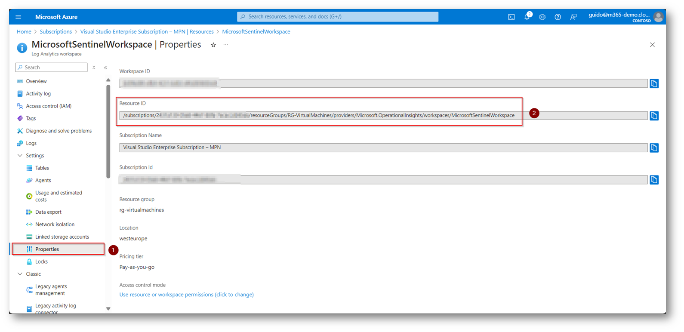Click the Network isolation icon

coord(29,224)
